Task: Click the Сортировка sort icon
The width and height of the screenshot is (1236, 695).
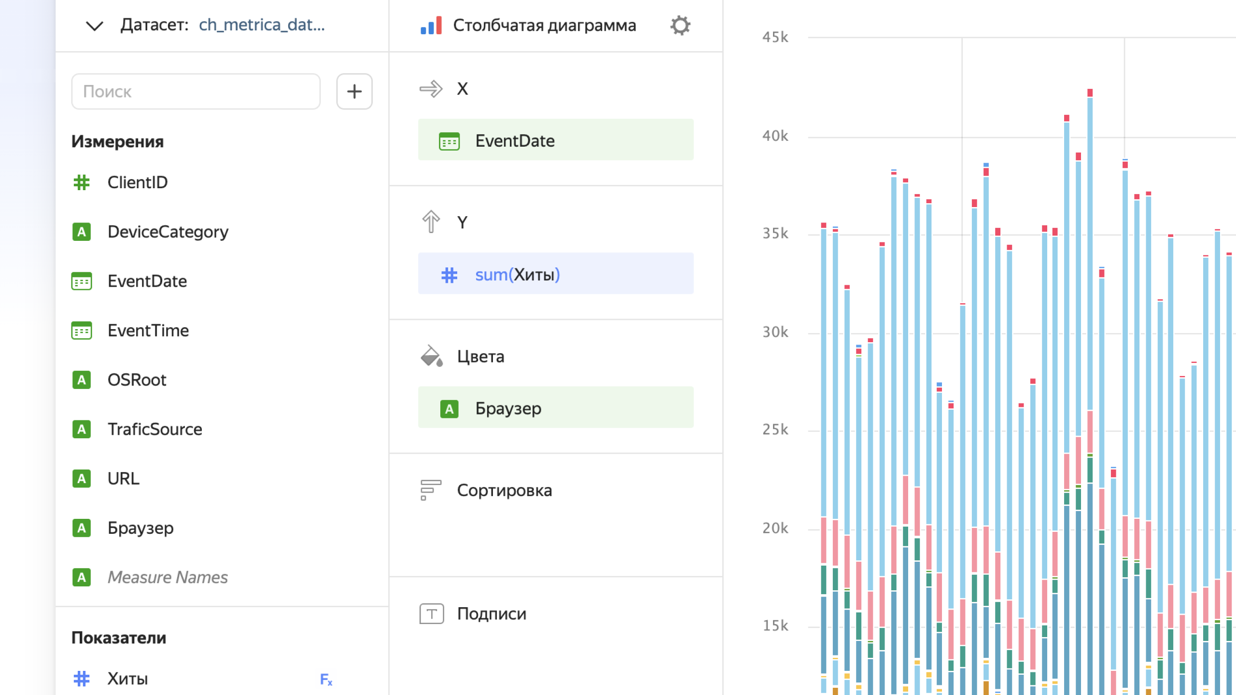Action: pos(431,490)
